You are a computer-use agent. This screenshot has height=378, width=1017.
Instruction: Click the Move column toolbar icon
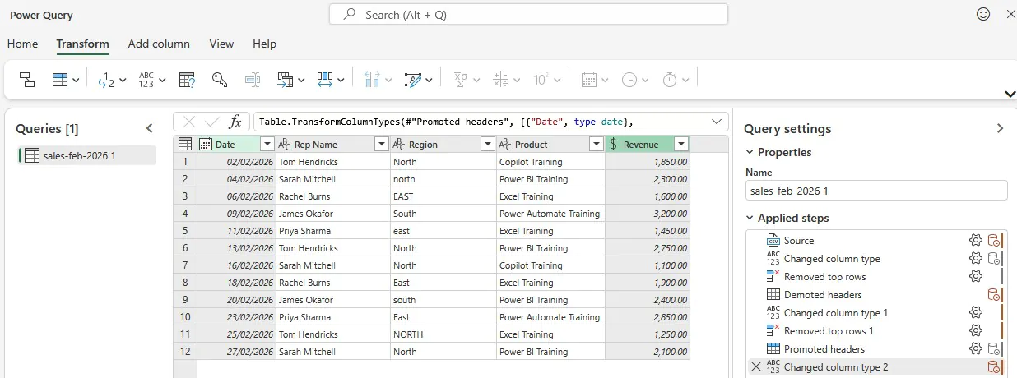click(325, 80)
